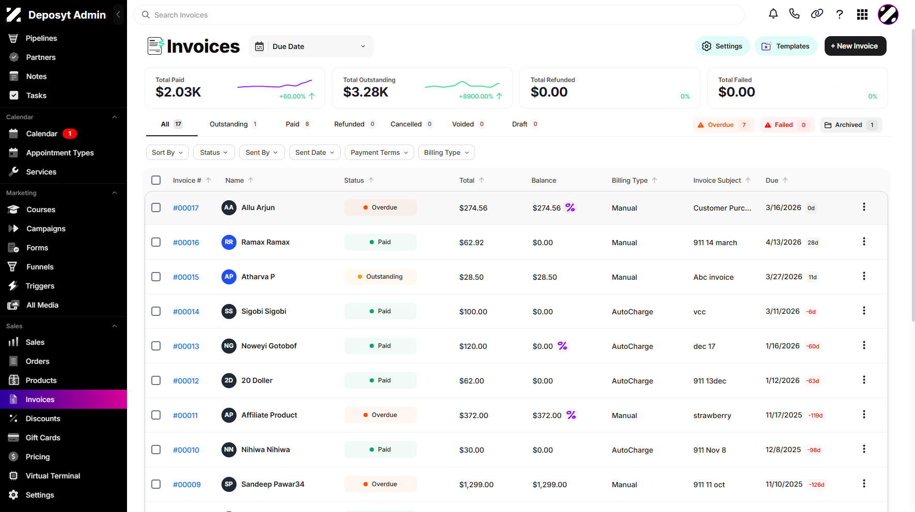Open the link icon in header

pos(817,14)
